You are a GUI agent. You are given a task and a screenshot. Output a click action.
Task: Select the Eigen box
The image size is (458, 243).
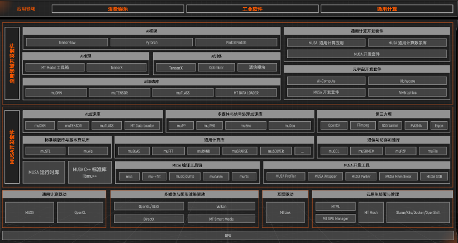439,126
